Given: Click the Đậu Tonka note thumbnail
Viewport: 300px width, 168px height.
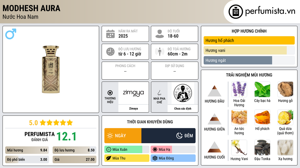Looking at the screenshot, I should pyautogui.click(x=262, y=148).
